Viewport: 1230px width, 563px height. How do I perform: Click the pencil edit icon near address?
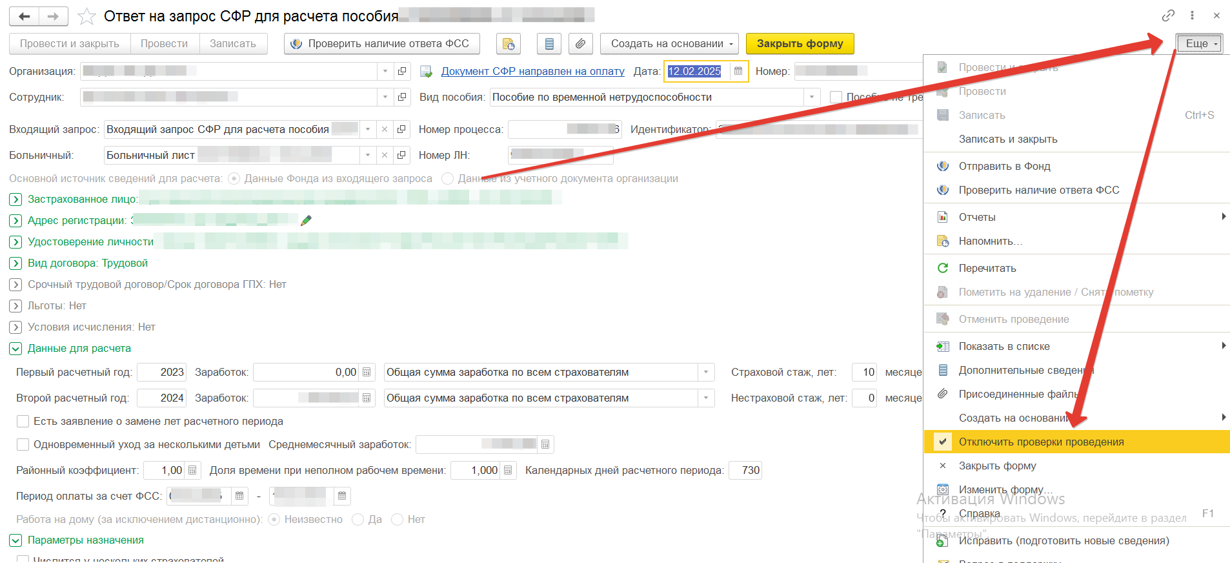307,221
